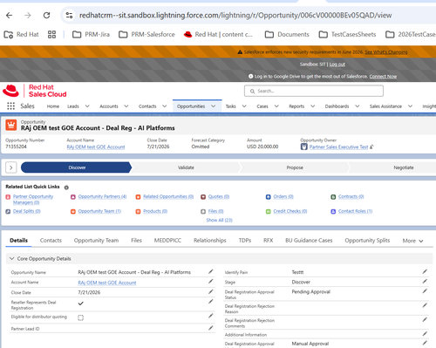Expand the Leads navigation dropdown arrow
This screenshot has width=436, height=348.
pyautogui.click(x=87, y=106)
